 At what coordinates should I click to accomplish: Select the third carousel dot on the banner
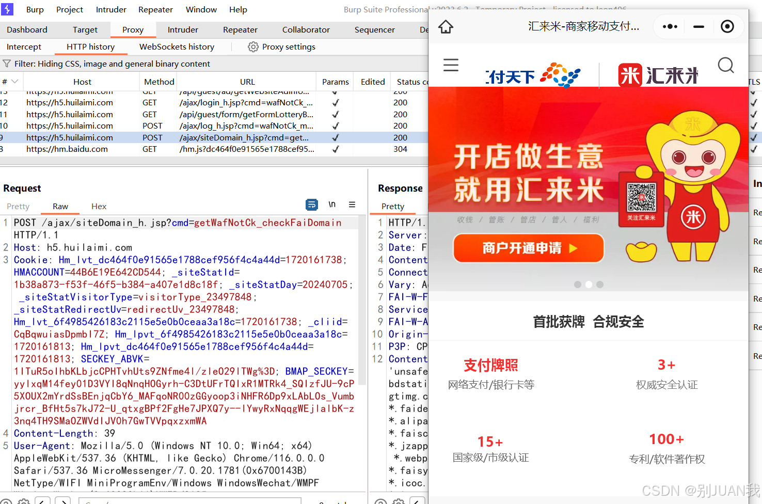click(600, 285)
